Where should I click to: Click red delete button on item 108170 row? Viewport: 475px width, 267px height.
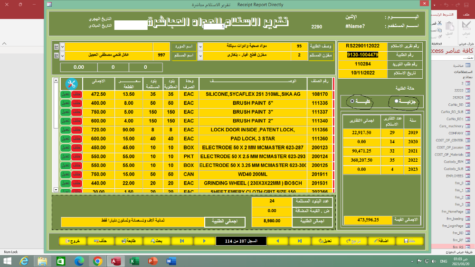click(x=76, y=94)
